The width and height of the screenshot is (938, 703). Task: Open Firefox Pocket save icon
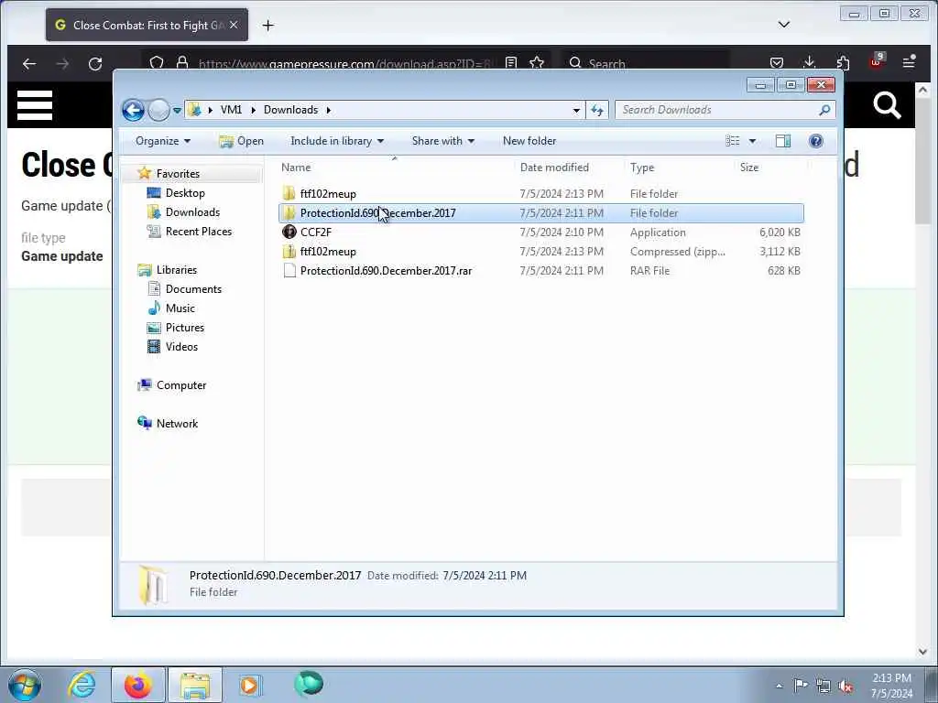777,63
